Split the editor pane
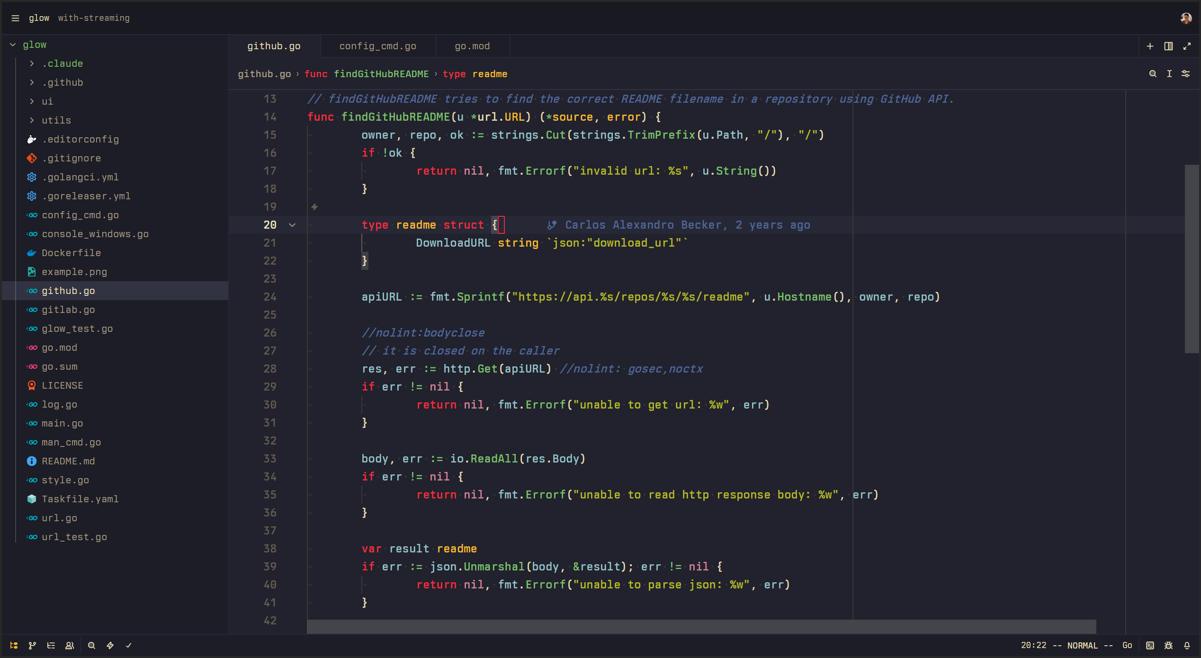The height and width of the screenshot is (658, 1201). pyautogui.click(x=1168, y=46)
